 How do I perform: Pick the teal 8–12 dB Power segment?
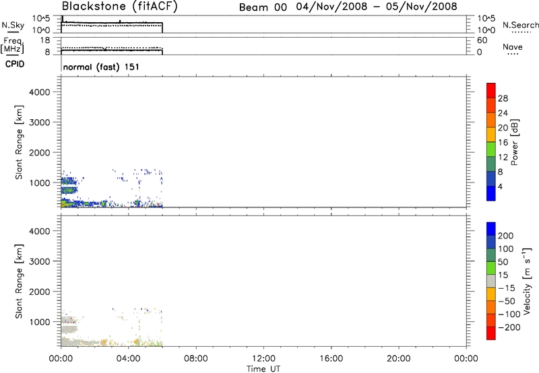pyautogui.click(x=491, y=164)
